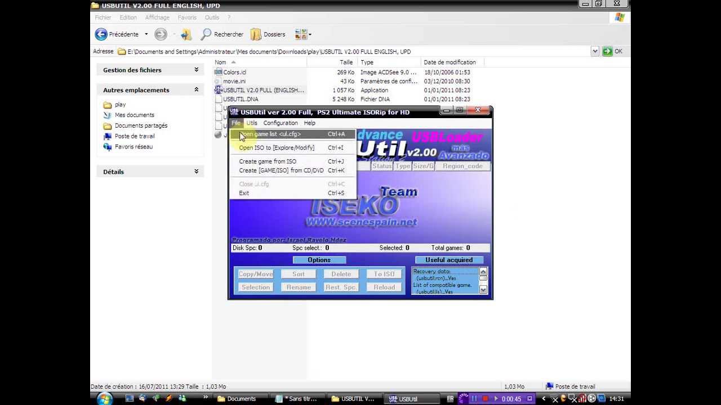Click the Colors.icl file icon

point(218,72)
